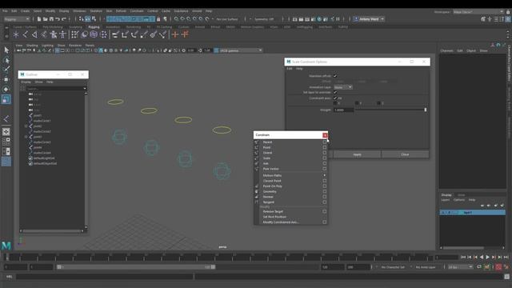Enable the Y constraint axis checkbox
This screenshot has width=512, height=288.
[x=357, y=103]
